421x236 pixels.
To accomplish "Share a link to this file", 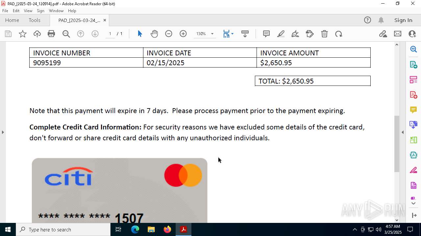I will [383, 34].
